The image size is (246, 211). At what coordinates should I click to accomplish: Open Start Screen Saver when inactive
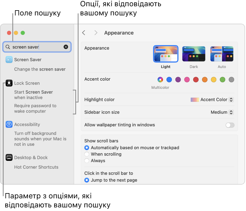click(x=33, y=95)
